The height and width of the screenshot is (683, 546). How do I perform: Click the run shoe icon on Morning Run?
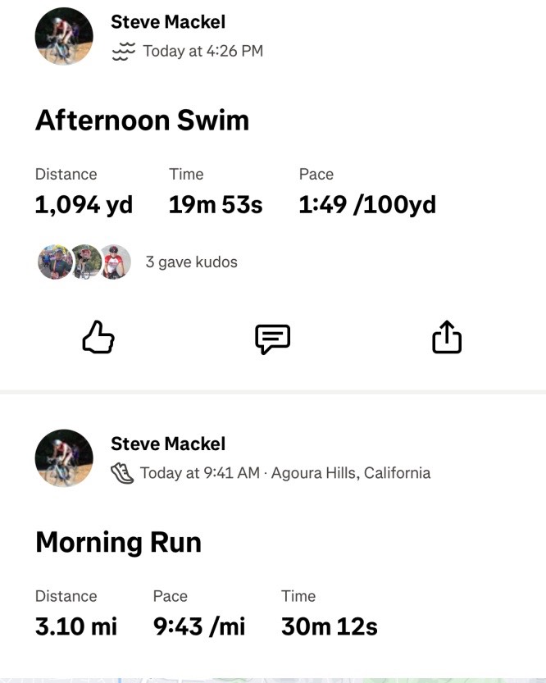pyautogui.click(x=121, y=473)
